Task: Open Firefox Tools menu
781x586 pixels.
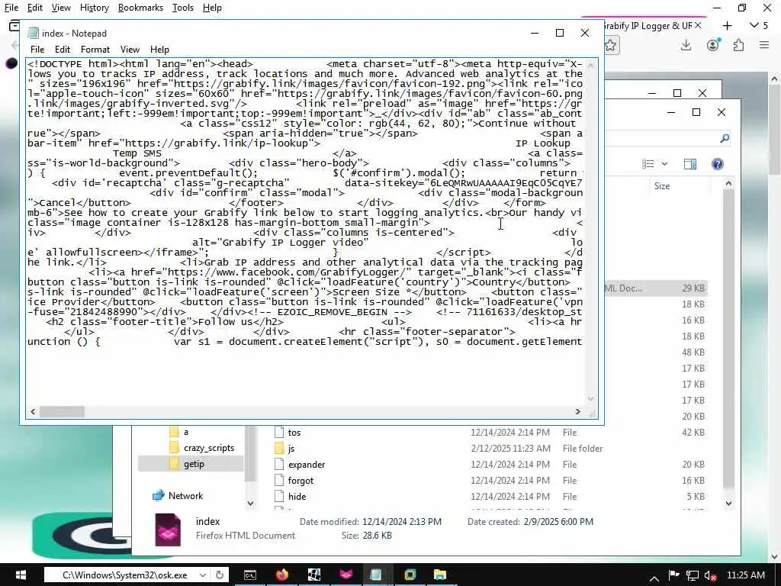Action: coord(183,8)
